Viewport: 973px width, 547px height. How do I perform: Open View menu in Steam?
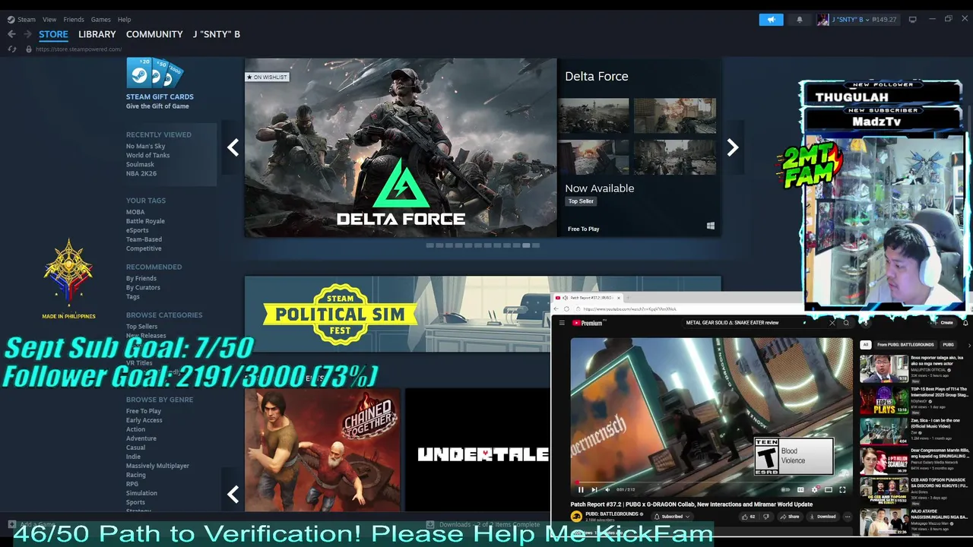coord(49,19)
